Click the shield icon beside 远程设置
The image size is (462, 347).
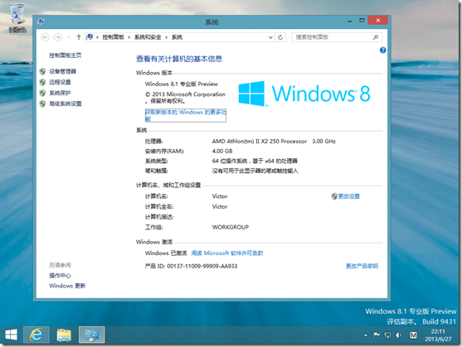point(43,82)
